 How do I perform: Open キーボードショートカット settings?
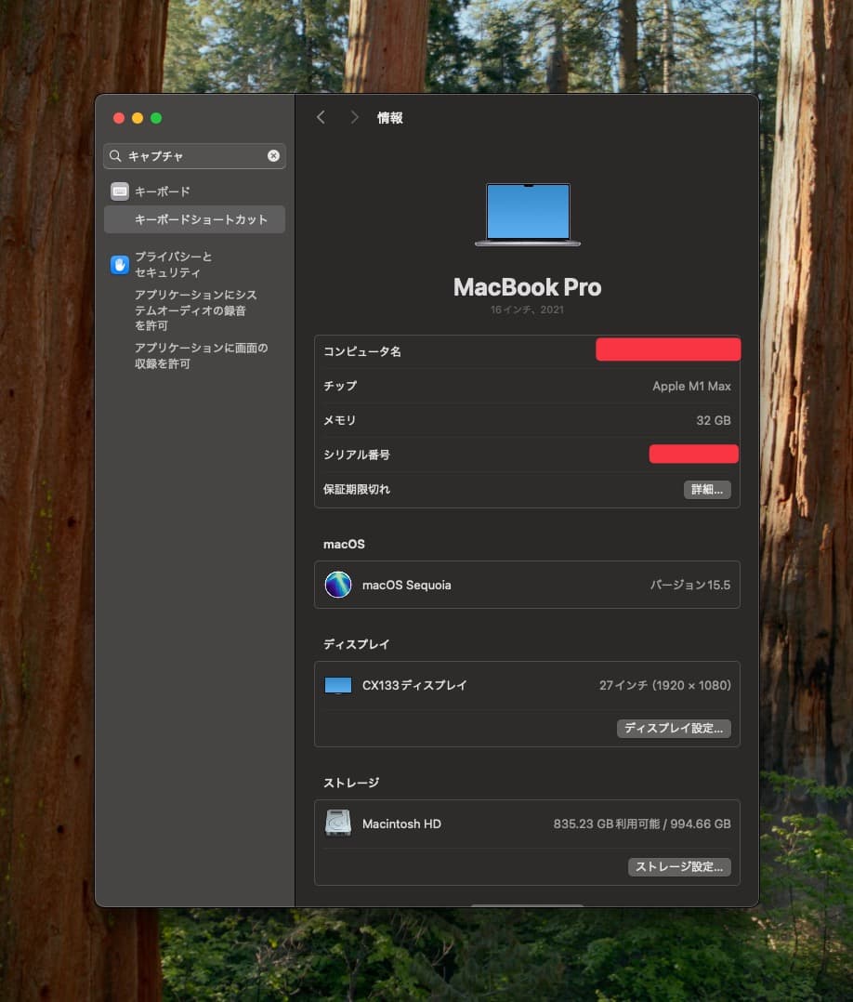193,219
